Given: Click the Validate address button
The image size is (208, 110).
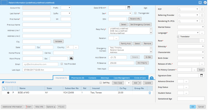Looking at the screenshot, I should point(58,41).
